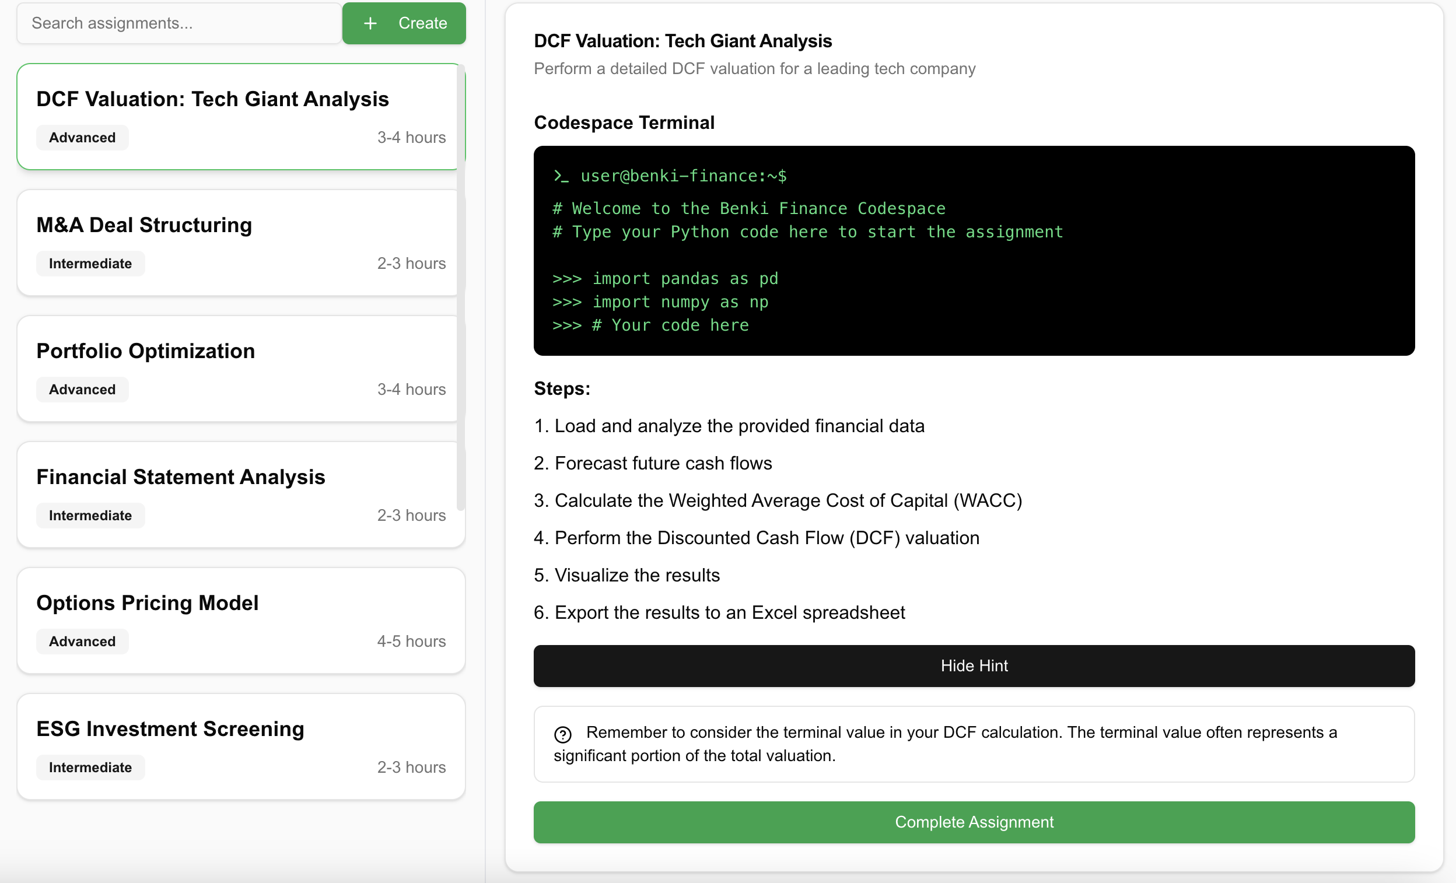This screenshot has height=883, width=1456.
Task: Click the terminal prompt icon
Action: [x=560, y=176]
